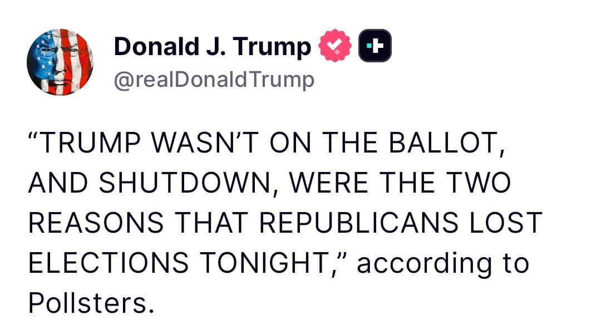The height and width of the screenshot is (334, 601).
Task: Open the @realDonaldTrump handle
Action: pos(214,80)
